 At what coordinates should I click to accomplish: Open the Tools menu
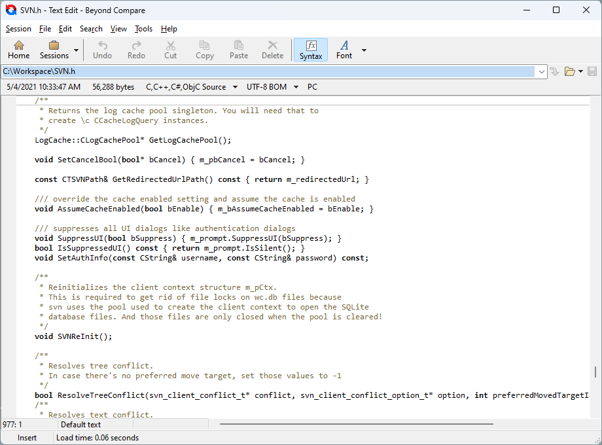pyautogui.click(x=143, y=28)
